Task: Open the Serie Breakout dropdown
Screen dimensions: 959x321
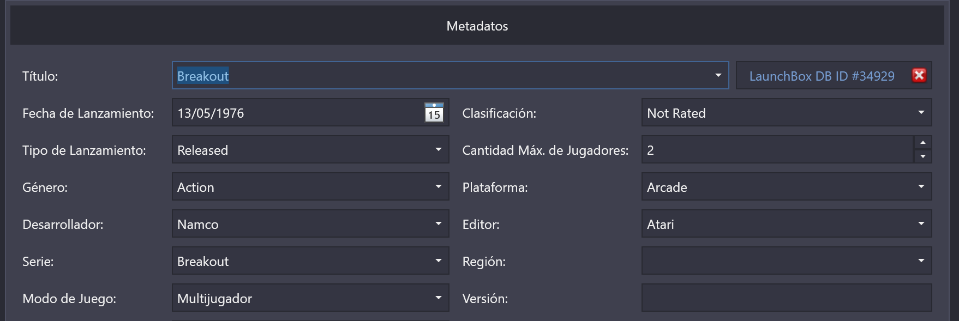Action: click(x=438, y=261)
